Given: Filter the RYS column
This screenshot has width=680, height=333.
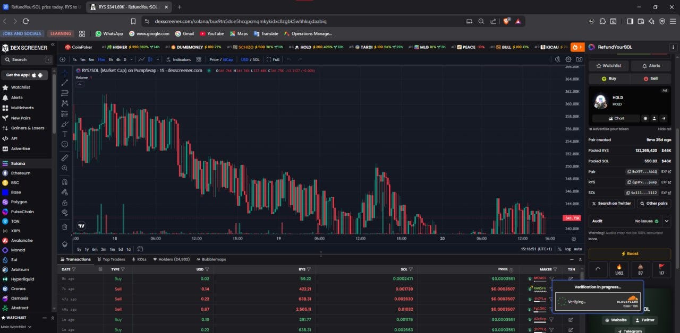Looking at the screenshot, I should (309, 269).
